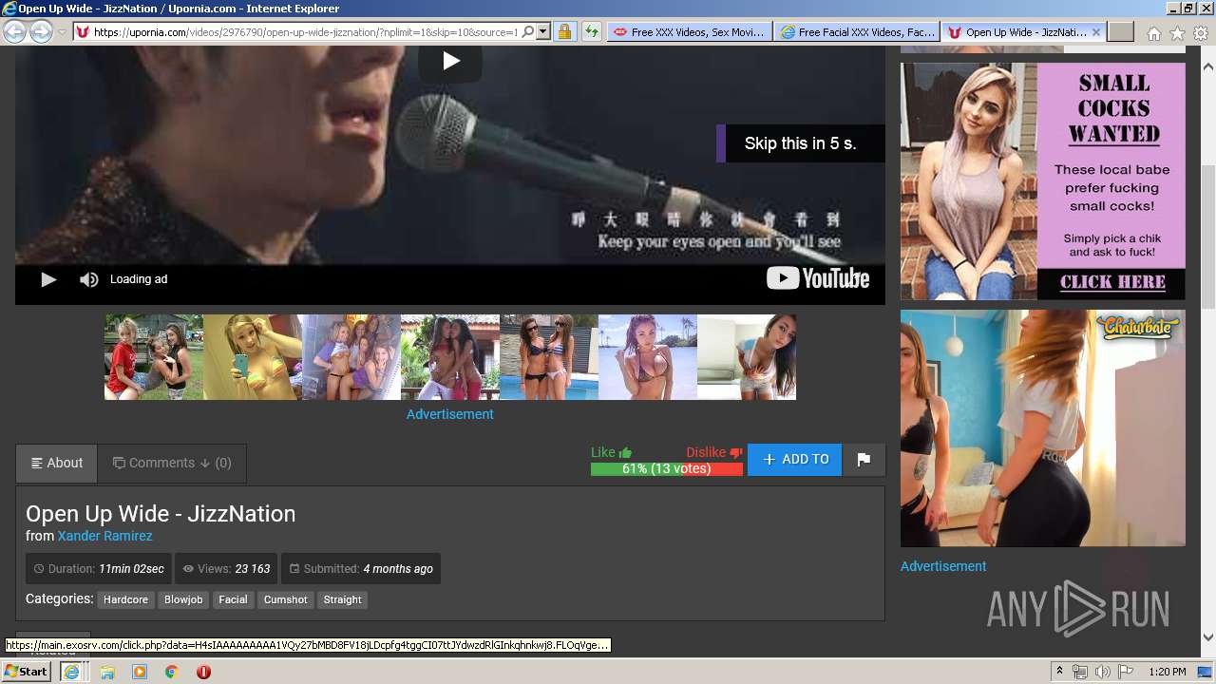Viewport: 1216px width, 684px height.
Task: Open the media player taskbar icon
Action: point(140,672)
